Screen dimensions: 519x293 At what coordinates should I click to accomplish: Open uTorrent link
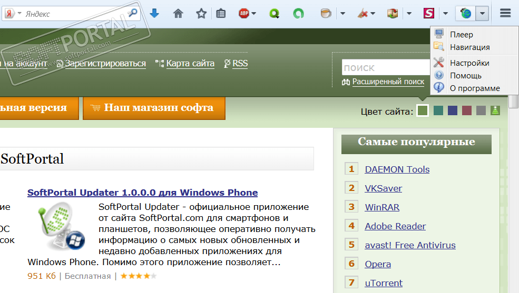click(x=384, y=283)
